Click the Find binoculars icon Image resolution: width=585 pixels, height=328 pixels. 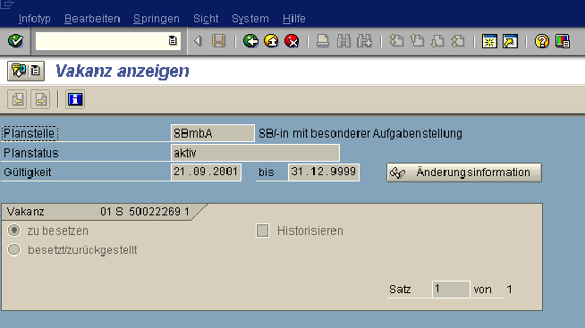(x=343, y=40)
